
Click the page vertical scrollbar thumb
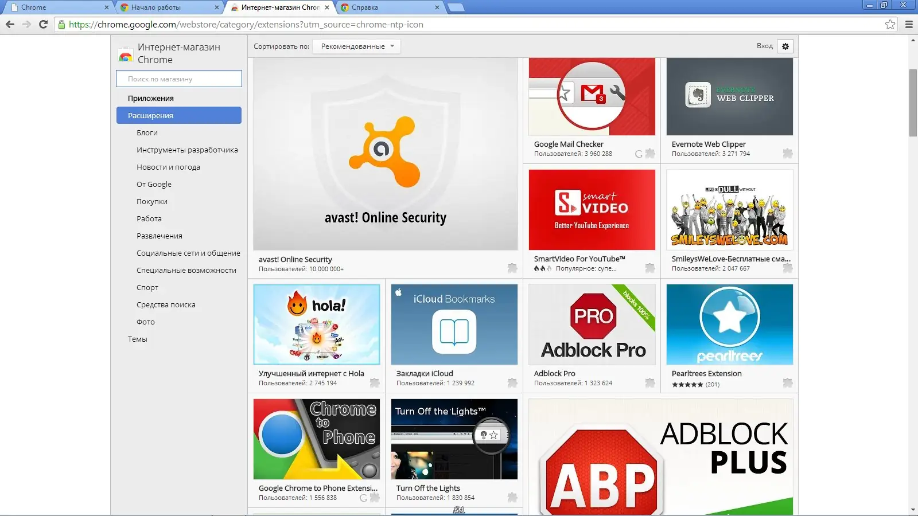click(x=913, y=103)
